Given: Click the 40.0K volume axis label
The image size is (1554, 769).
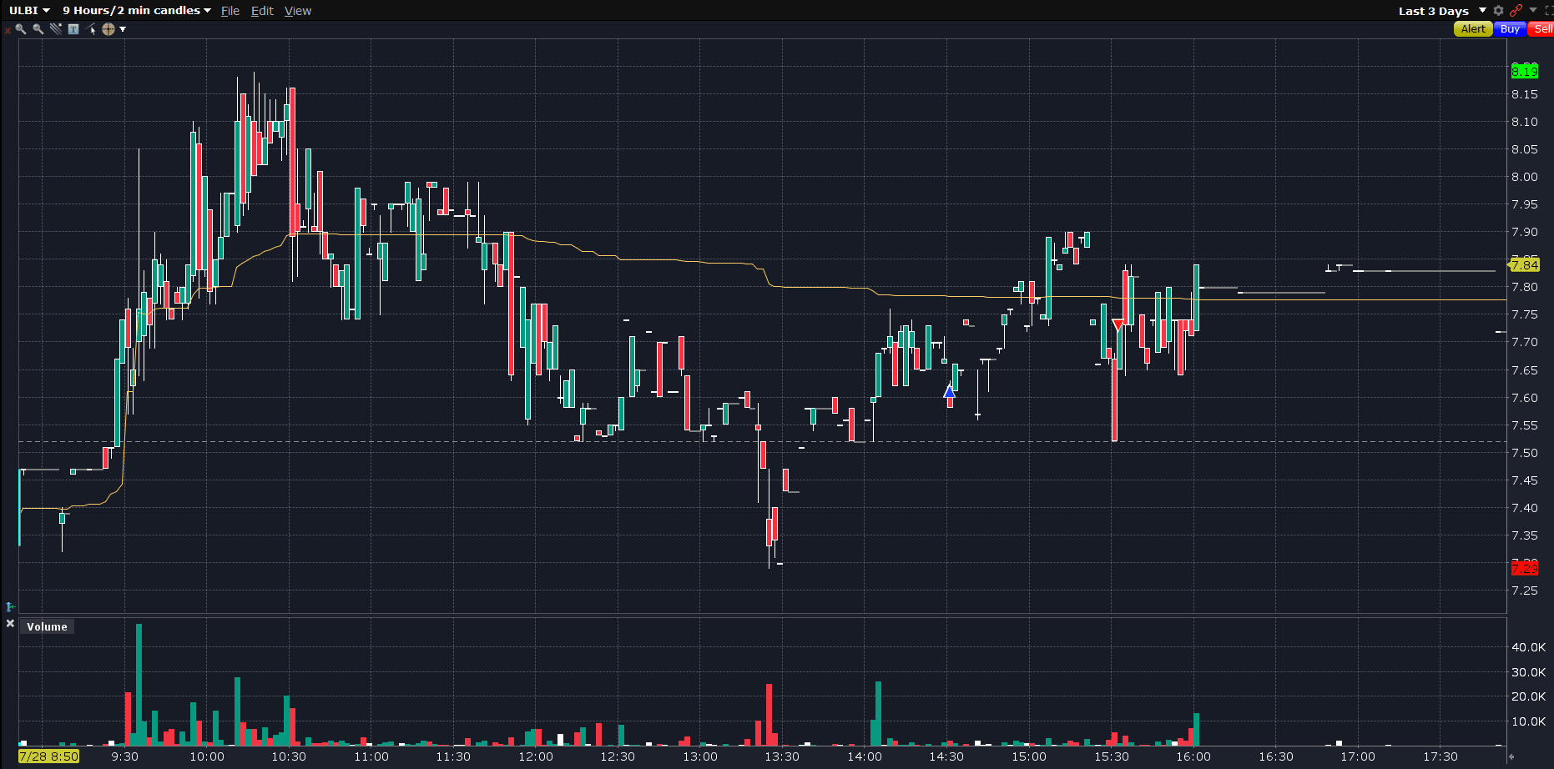Looking at the screenshot, I should (x=1528, y=647).
